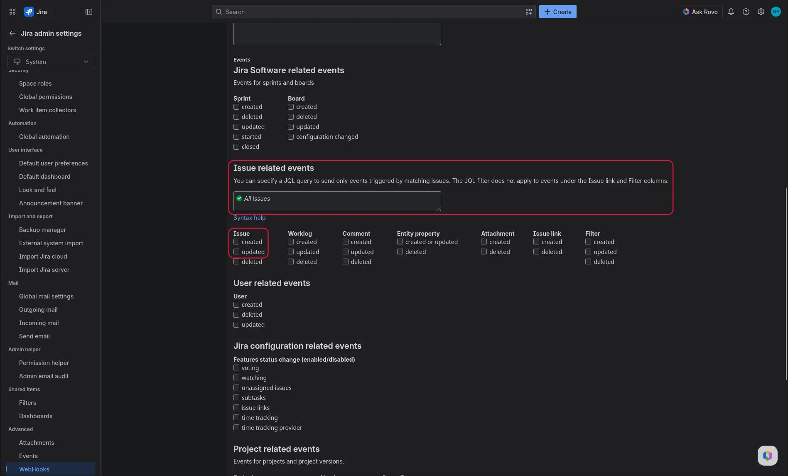The image size is (788, 476).
Task: Open Attachments under Advanced
Action: pos(37,443)
